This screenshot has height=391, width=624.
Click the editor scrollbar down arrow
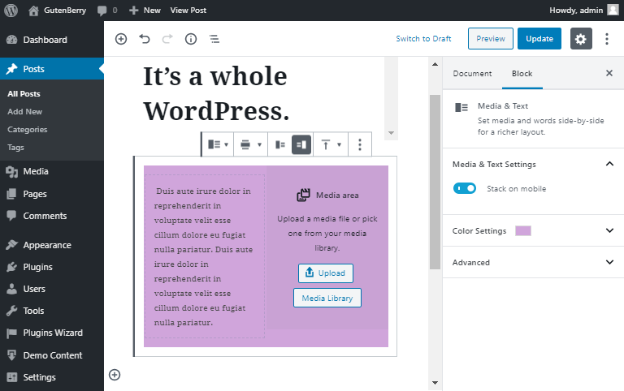point(435,383)
